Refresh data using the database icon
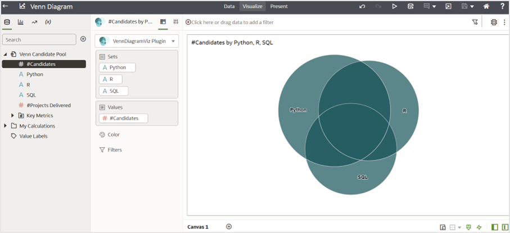Screen dimensions: 510x233 [410, 6]
